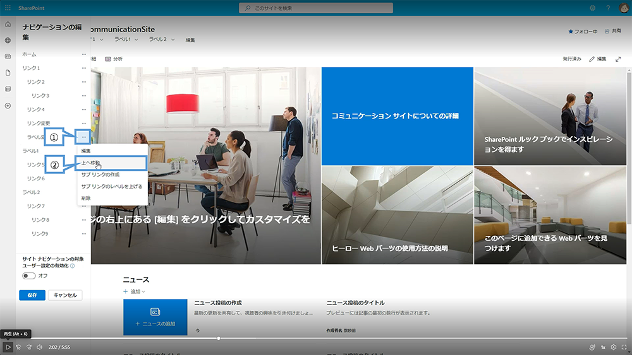
Task: Open ellipsis menu for リンク4 item
Action: pyautogui.click(x=84, y=109)
